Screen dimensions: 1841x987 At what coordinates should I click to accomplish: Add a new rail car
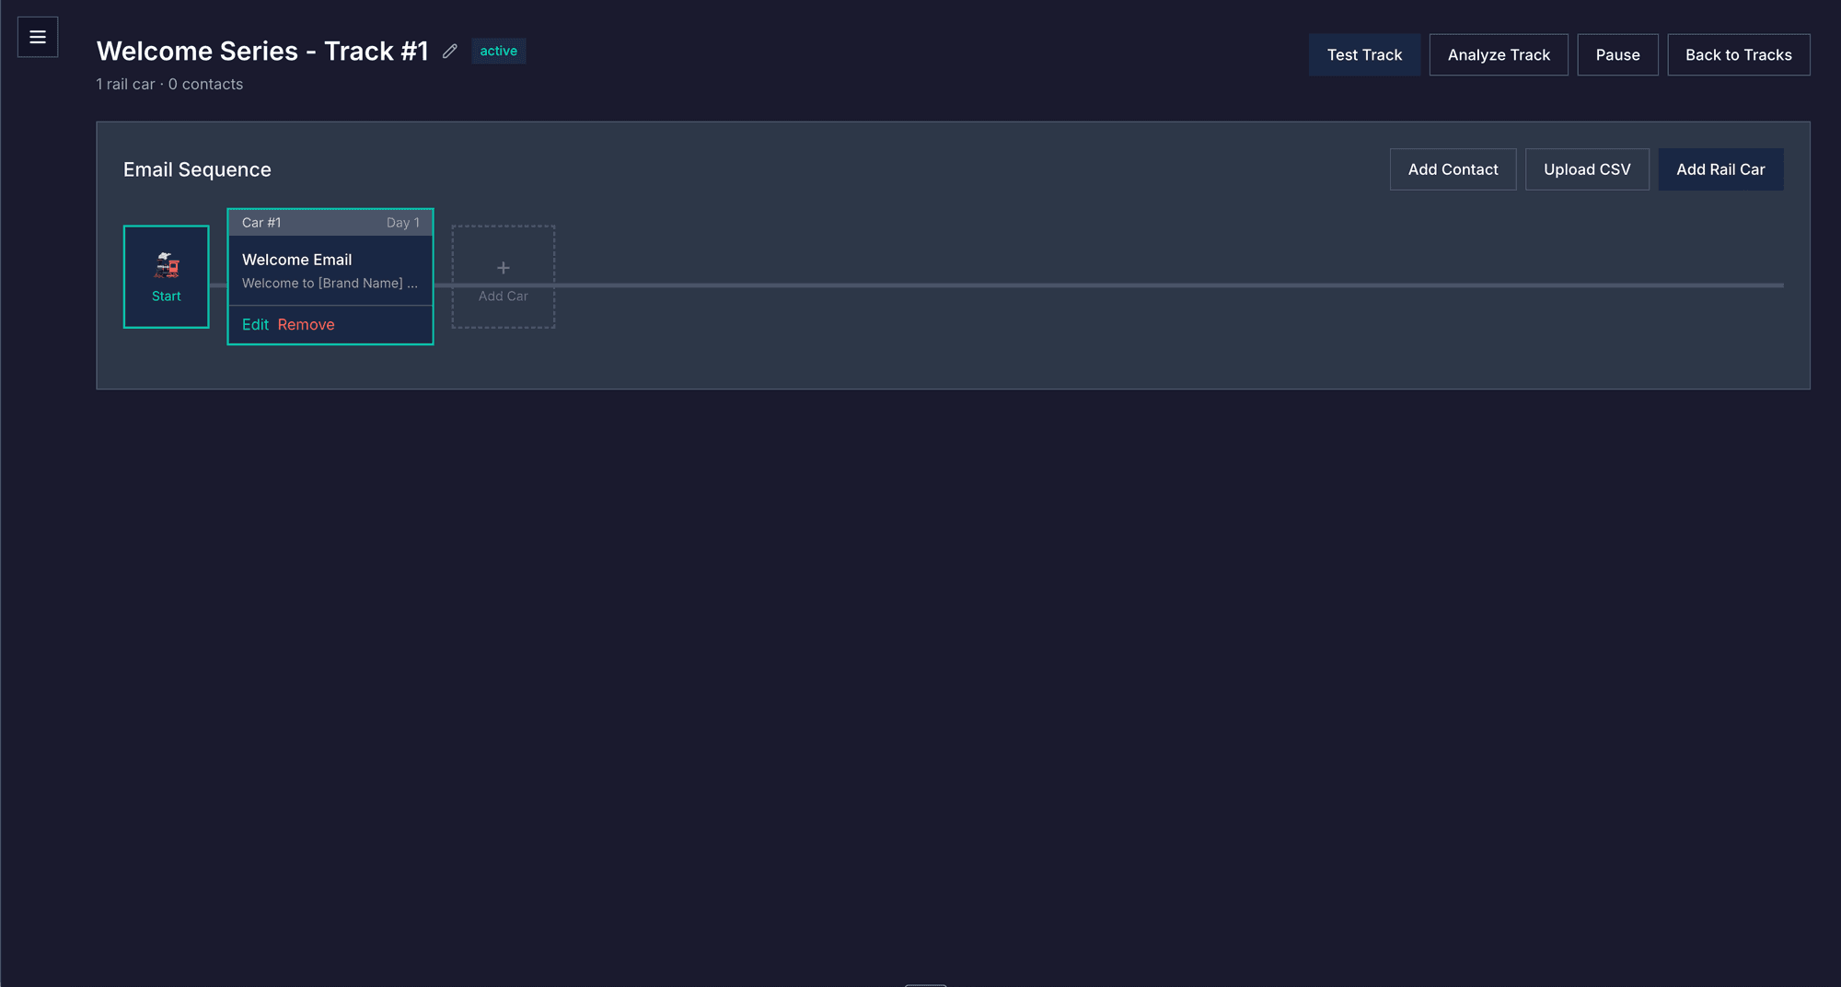point(1720,169)
